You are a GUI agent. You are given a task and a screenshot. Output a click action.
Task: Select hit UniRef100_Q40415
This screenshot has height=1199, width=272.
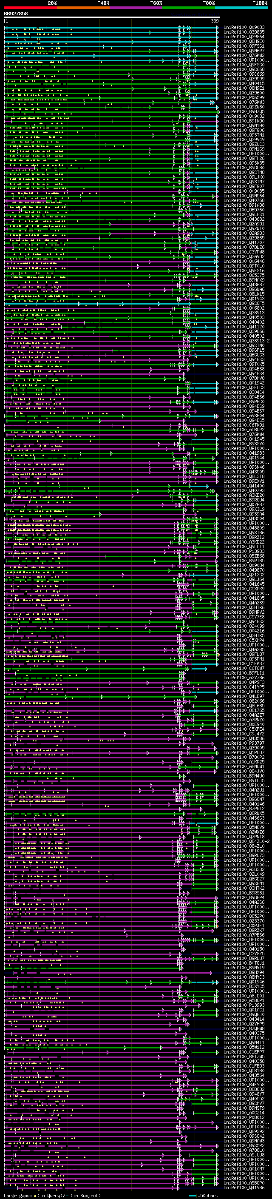pyautogui.click(x=244, y=84)
